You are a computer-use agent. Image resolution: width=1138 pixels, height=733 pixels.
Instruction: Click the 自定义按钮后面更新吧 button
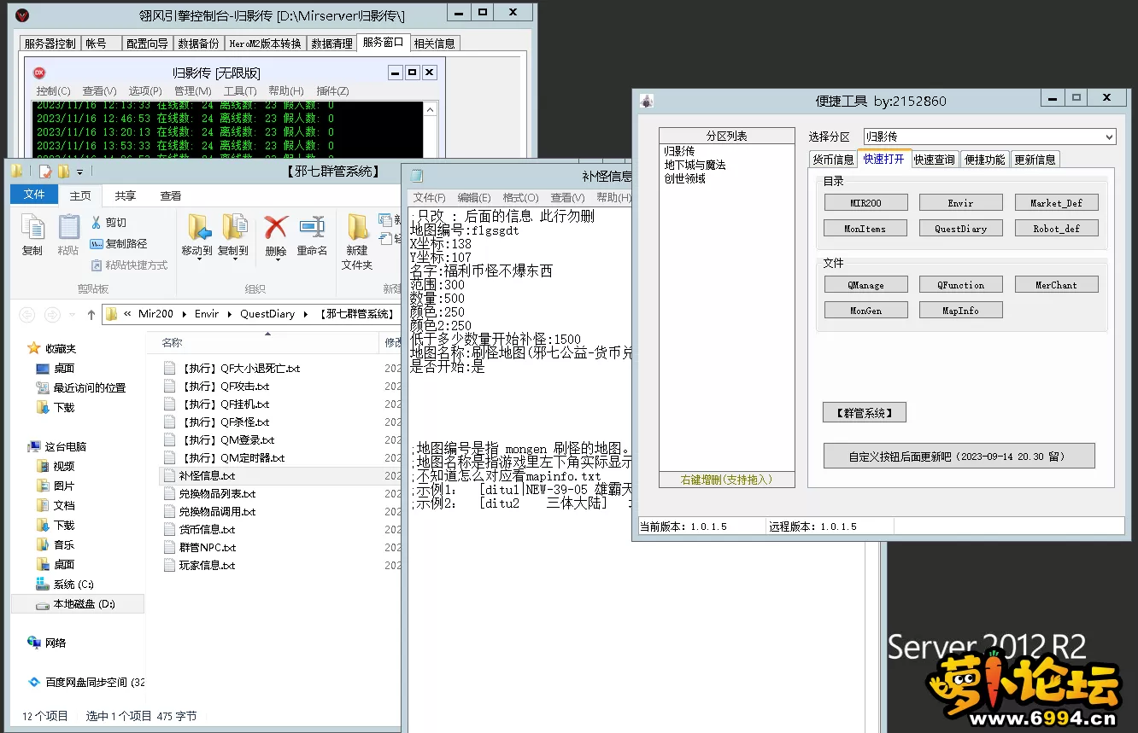959,456
